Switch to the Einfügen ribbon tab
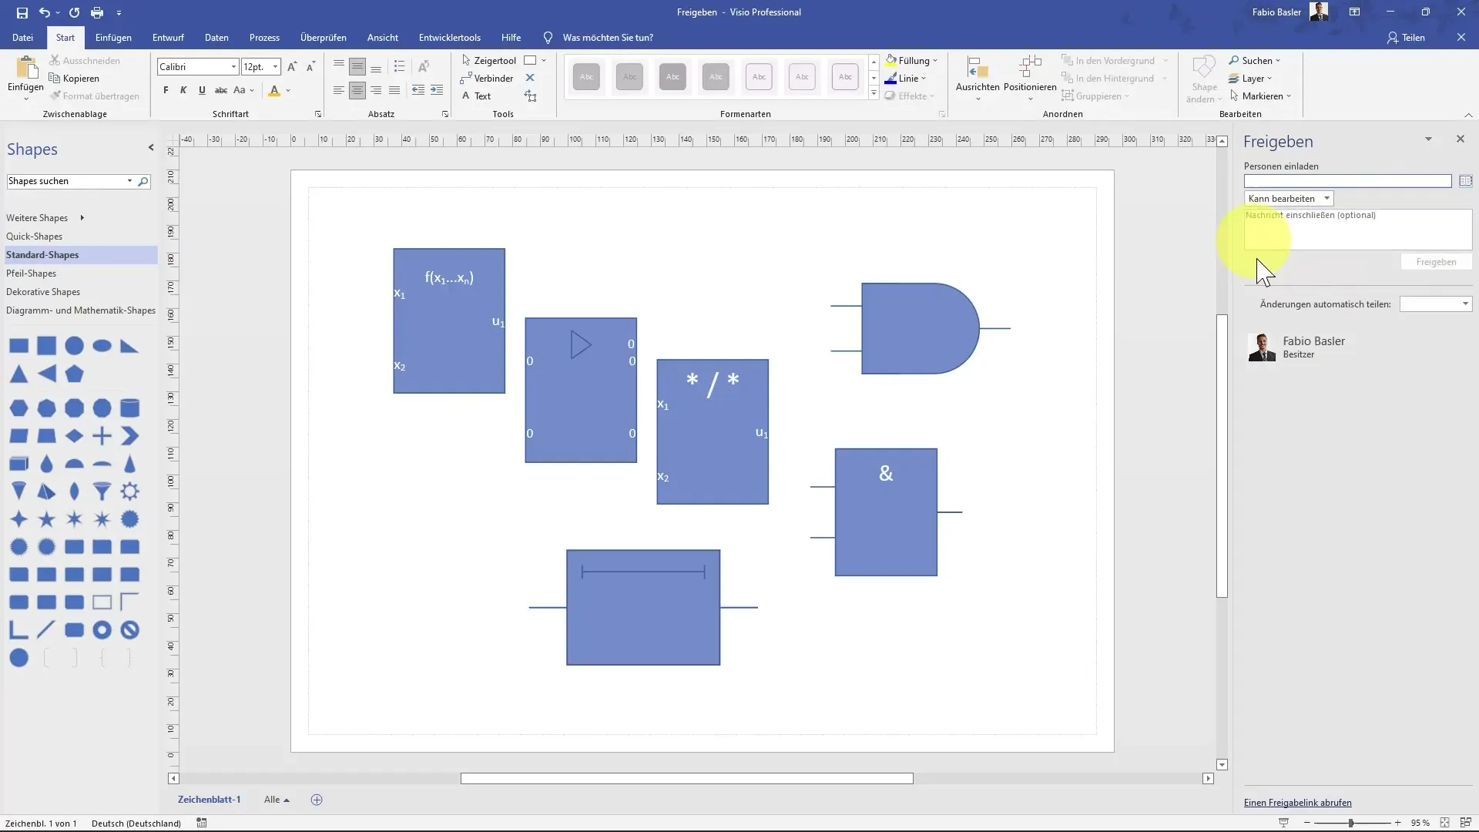This screenshot has height=832, width=1479. (113, 38)
